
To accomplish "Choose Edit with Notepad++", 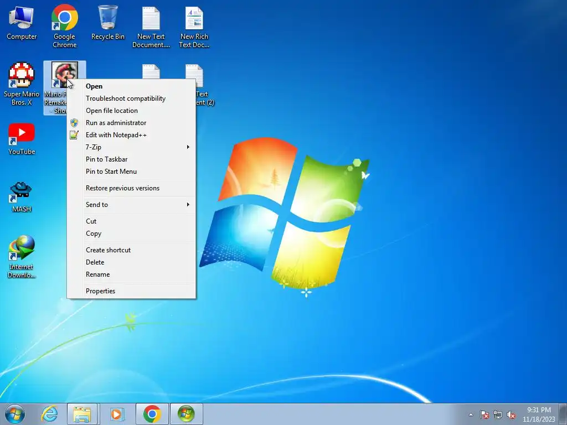I will point(132,135).
